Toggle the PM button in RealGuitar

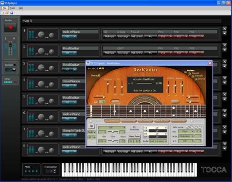point(91,126)
